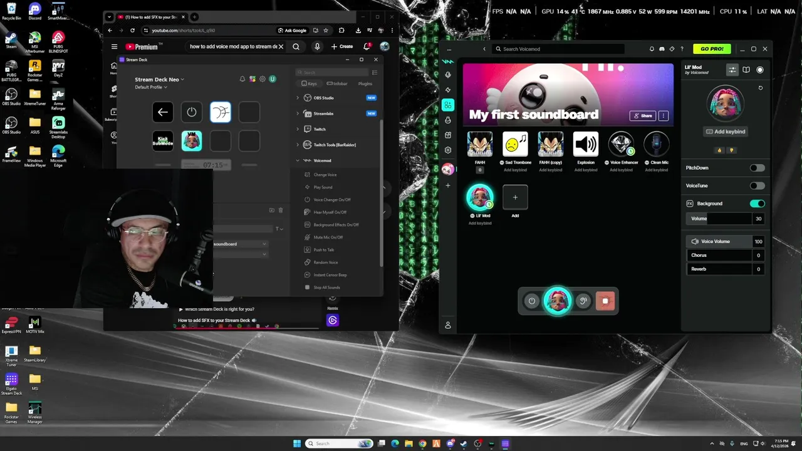Select the Kick SubMode key on Stream Deck
802x451 pixels.
tap(163, 141)
